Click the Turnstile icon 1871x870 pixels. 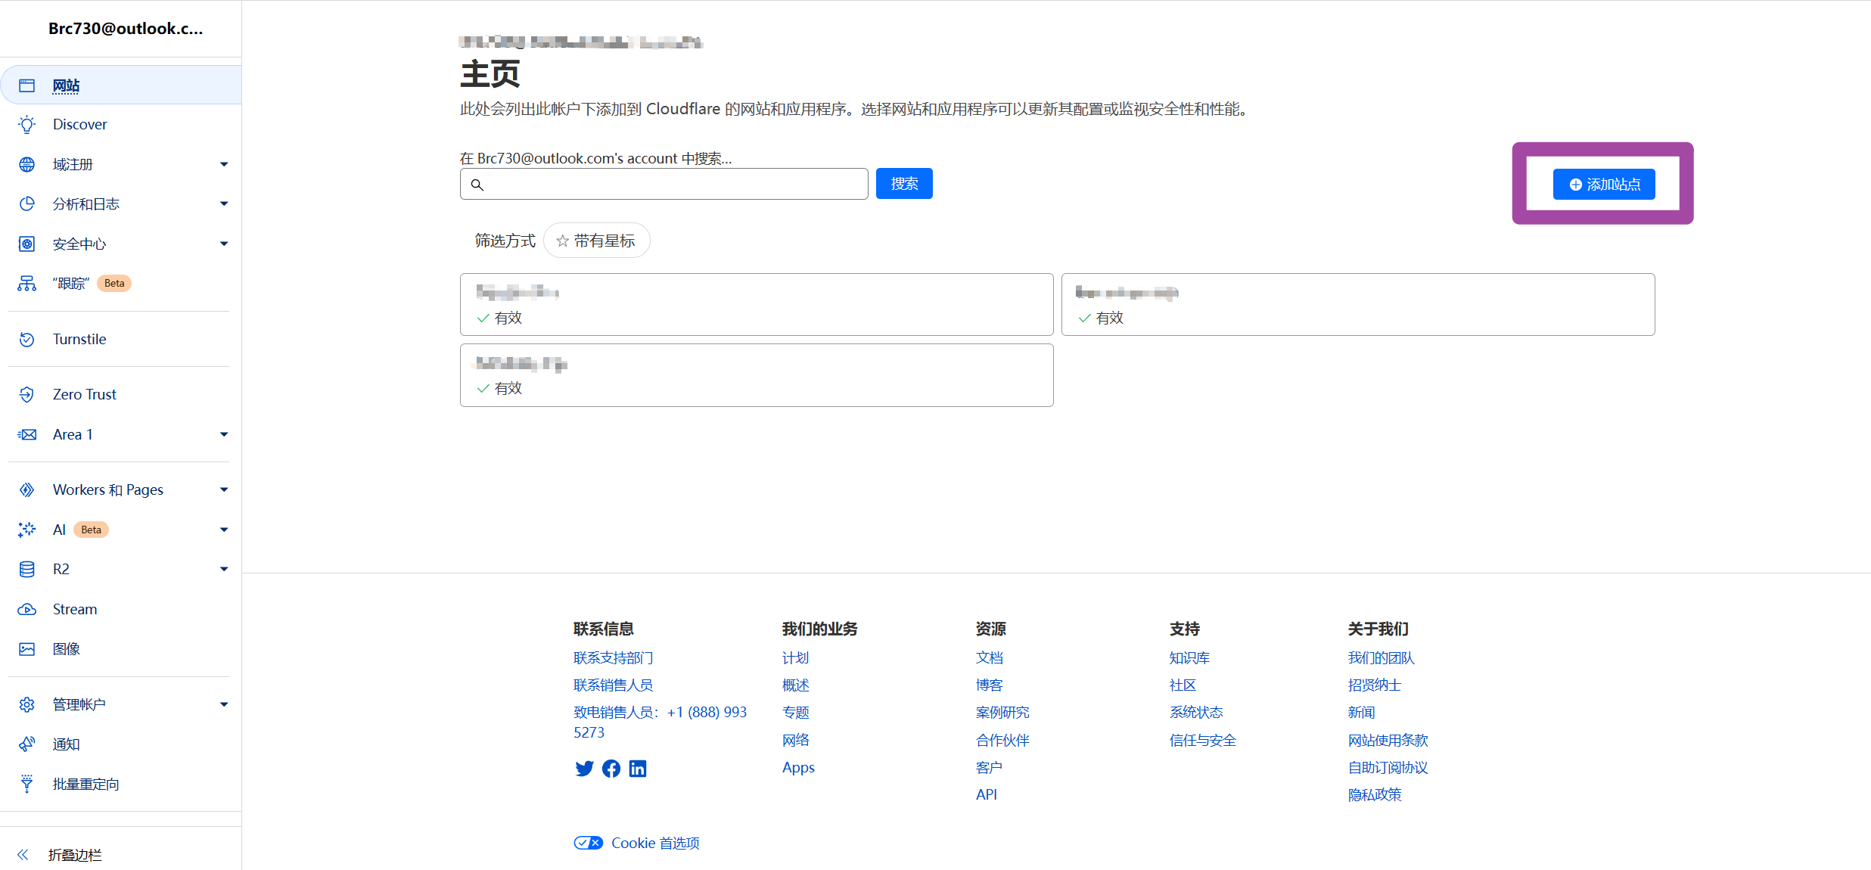pos(26,339)
